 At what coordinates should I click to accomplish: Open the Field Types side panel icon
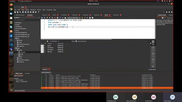coord(153,55)
